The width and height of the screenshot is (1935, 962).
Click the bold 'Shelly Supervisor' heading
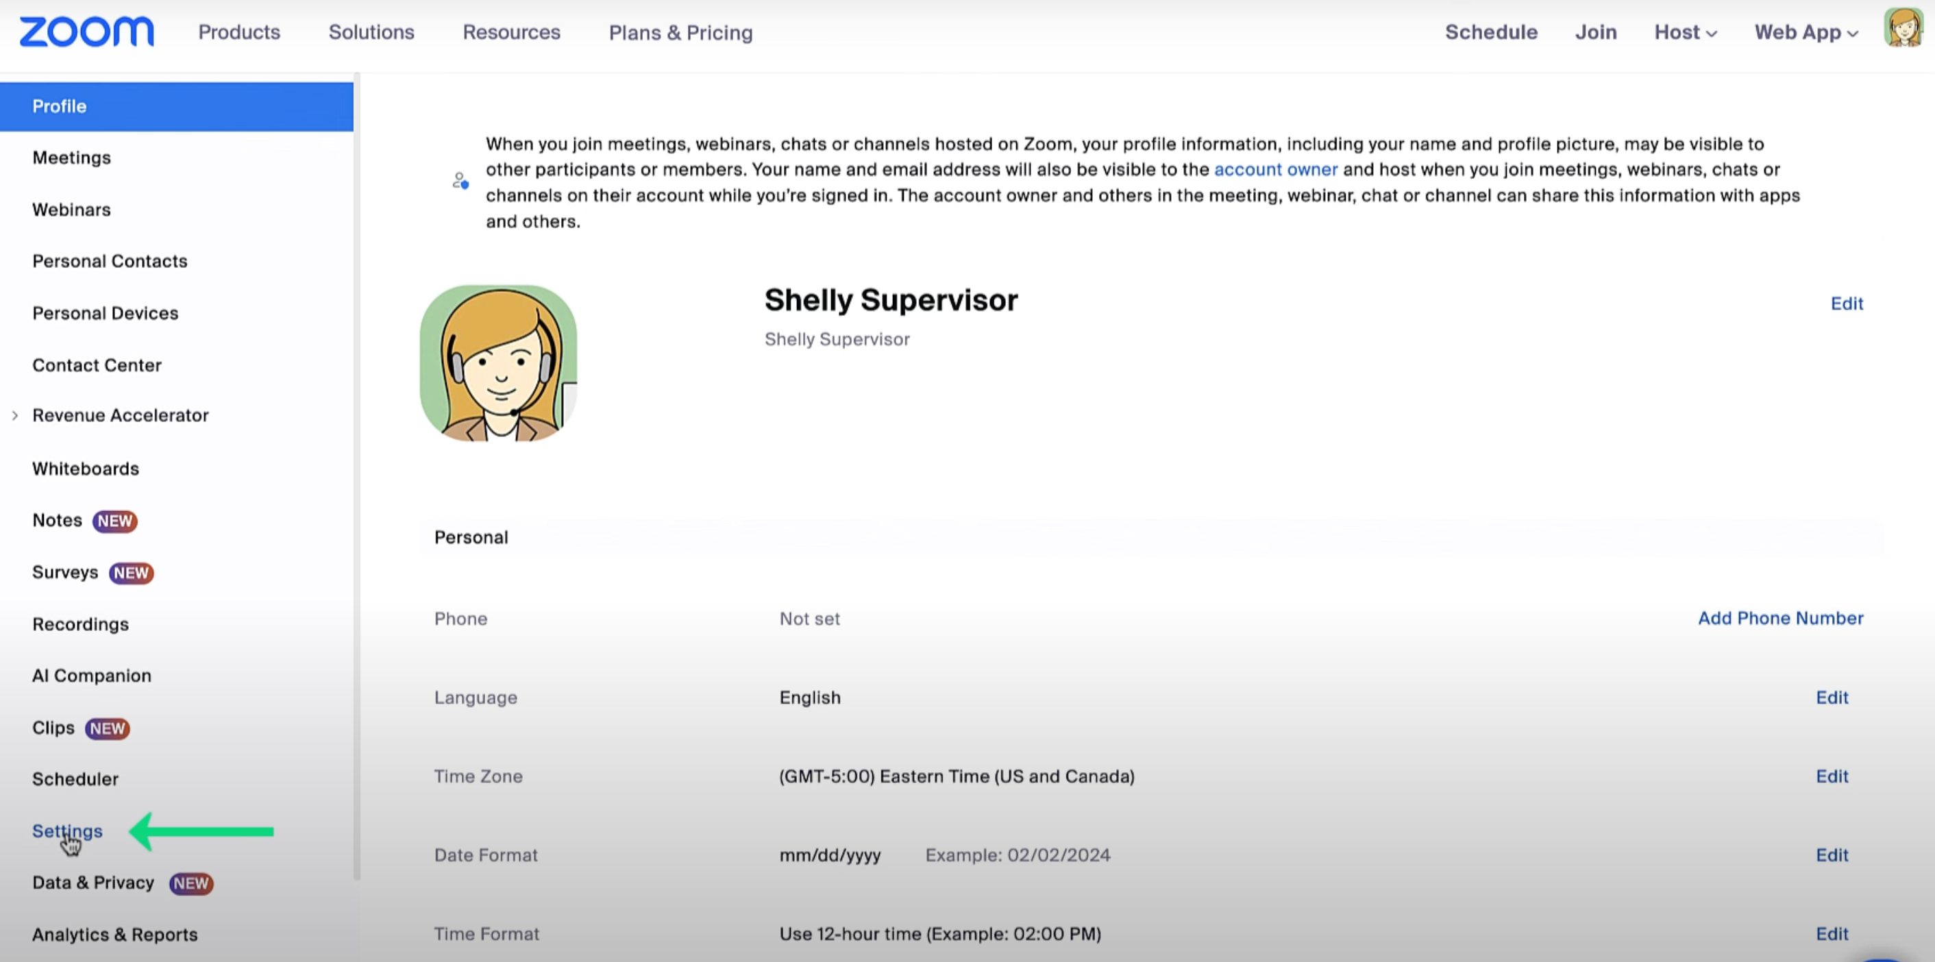[891, 300]
